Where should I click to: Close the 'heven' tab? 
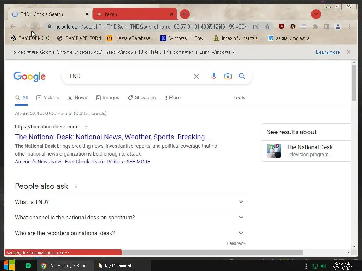171,14
